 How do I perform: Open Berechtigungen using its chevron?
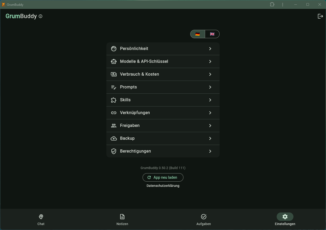tap(210, 151)
